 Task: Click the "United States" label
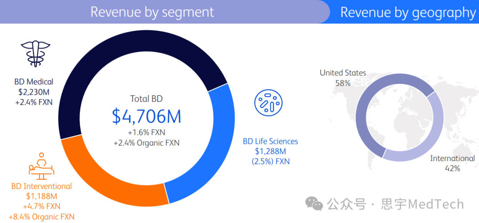(x=343, y=73)
